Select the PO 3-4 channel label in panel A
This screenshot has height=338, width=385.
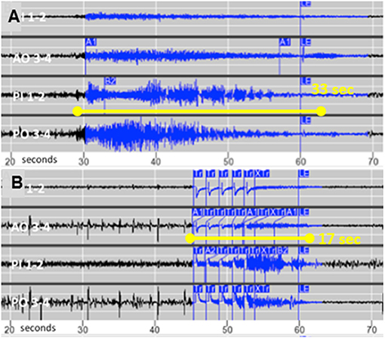click(32, 135)
